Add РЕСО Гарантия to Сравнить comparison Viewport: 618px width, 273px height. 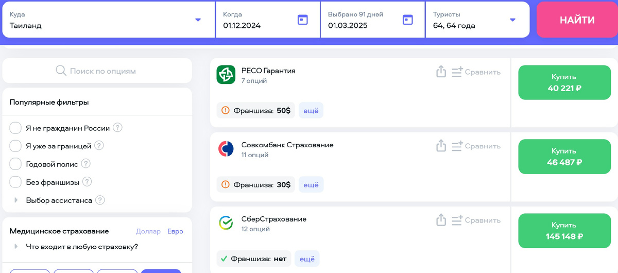click(476, 72)
